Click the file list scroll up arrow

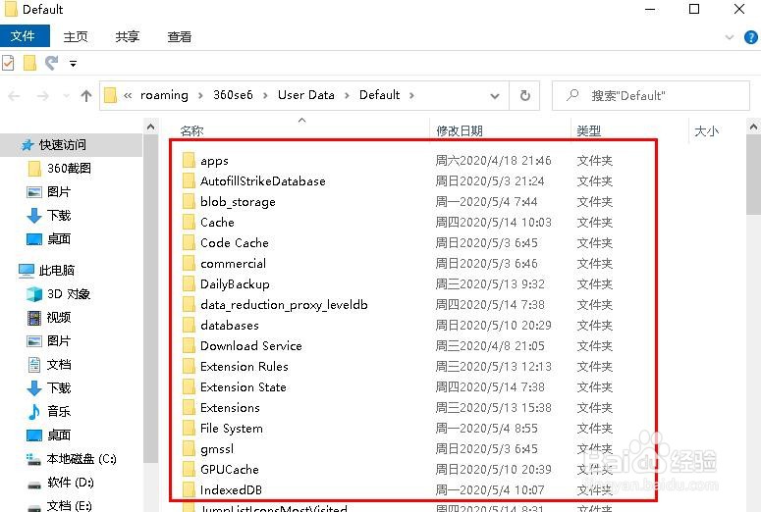753,128
